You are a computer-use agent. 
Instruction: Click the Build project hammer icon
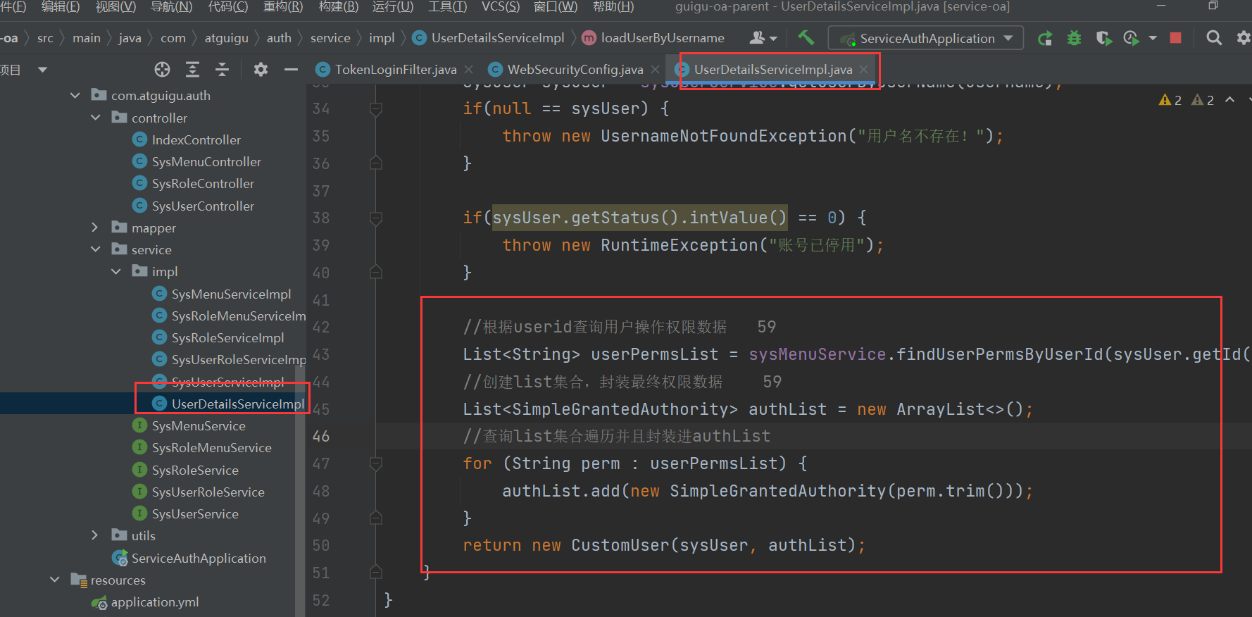(806, 37)
